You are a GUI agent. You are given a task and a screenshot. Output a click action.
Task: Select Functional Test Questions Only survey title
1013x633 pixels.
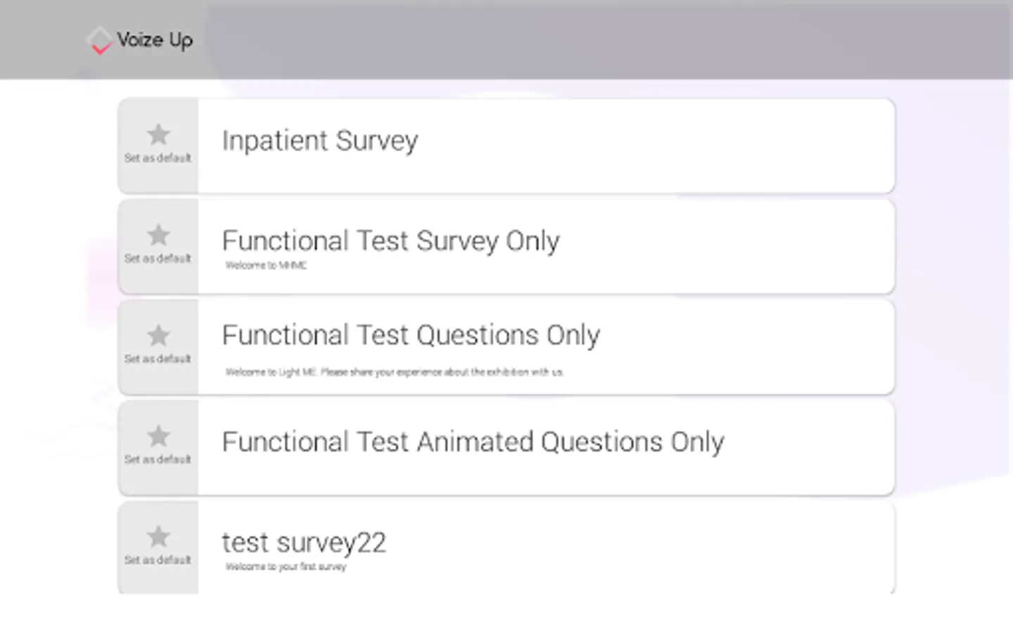pos(411,335)
